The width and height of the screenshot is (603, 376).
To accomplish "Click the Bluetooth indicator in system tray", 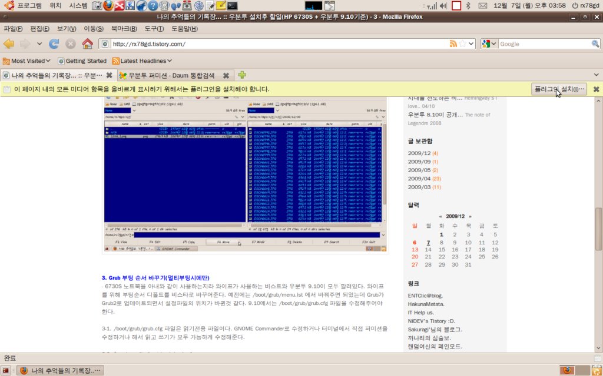I will [x=468, y=5].
